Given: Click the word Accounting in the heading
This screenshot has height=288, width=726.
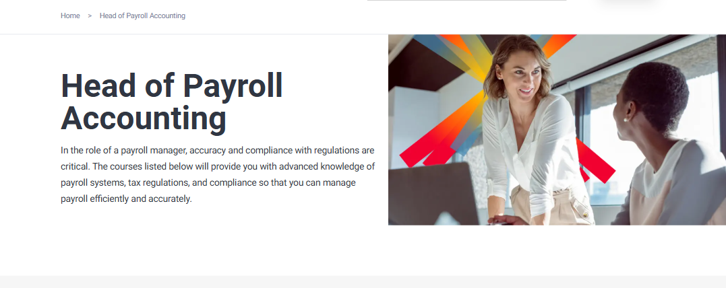Looking at the screenshot, I should tap(144, 118).
